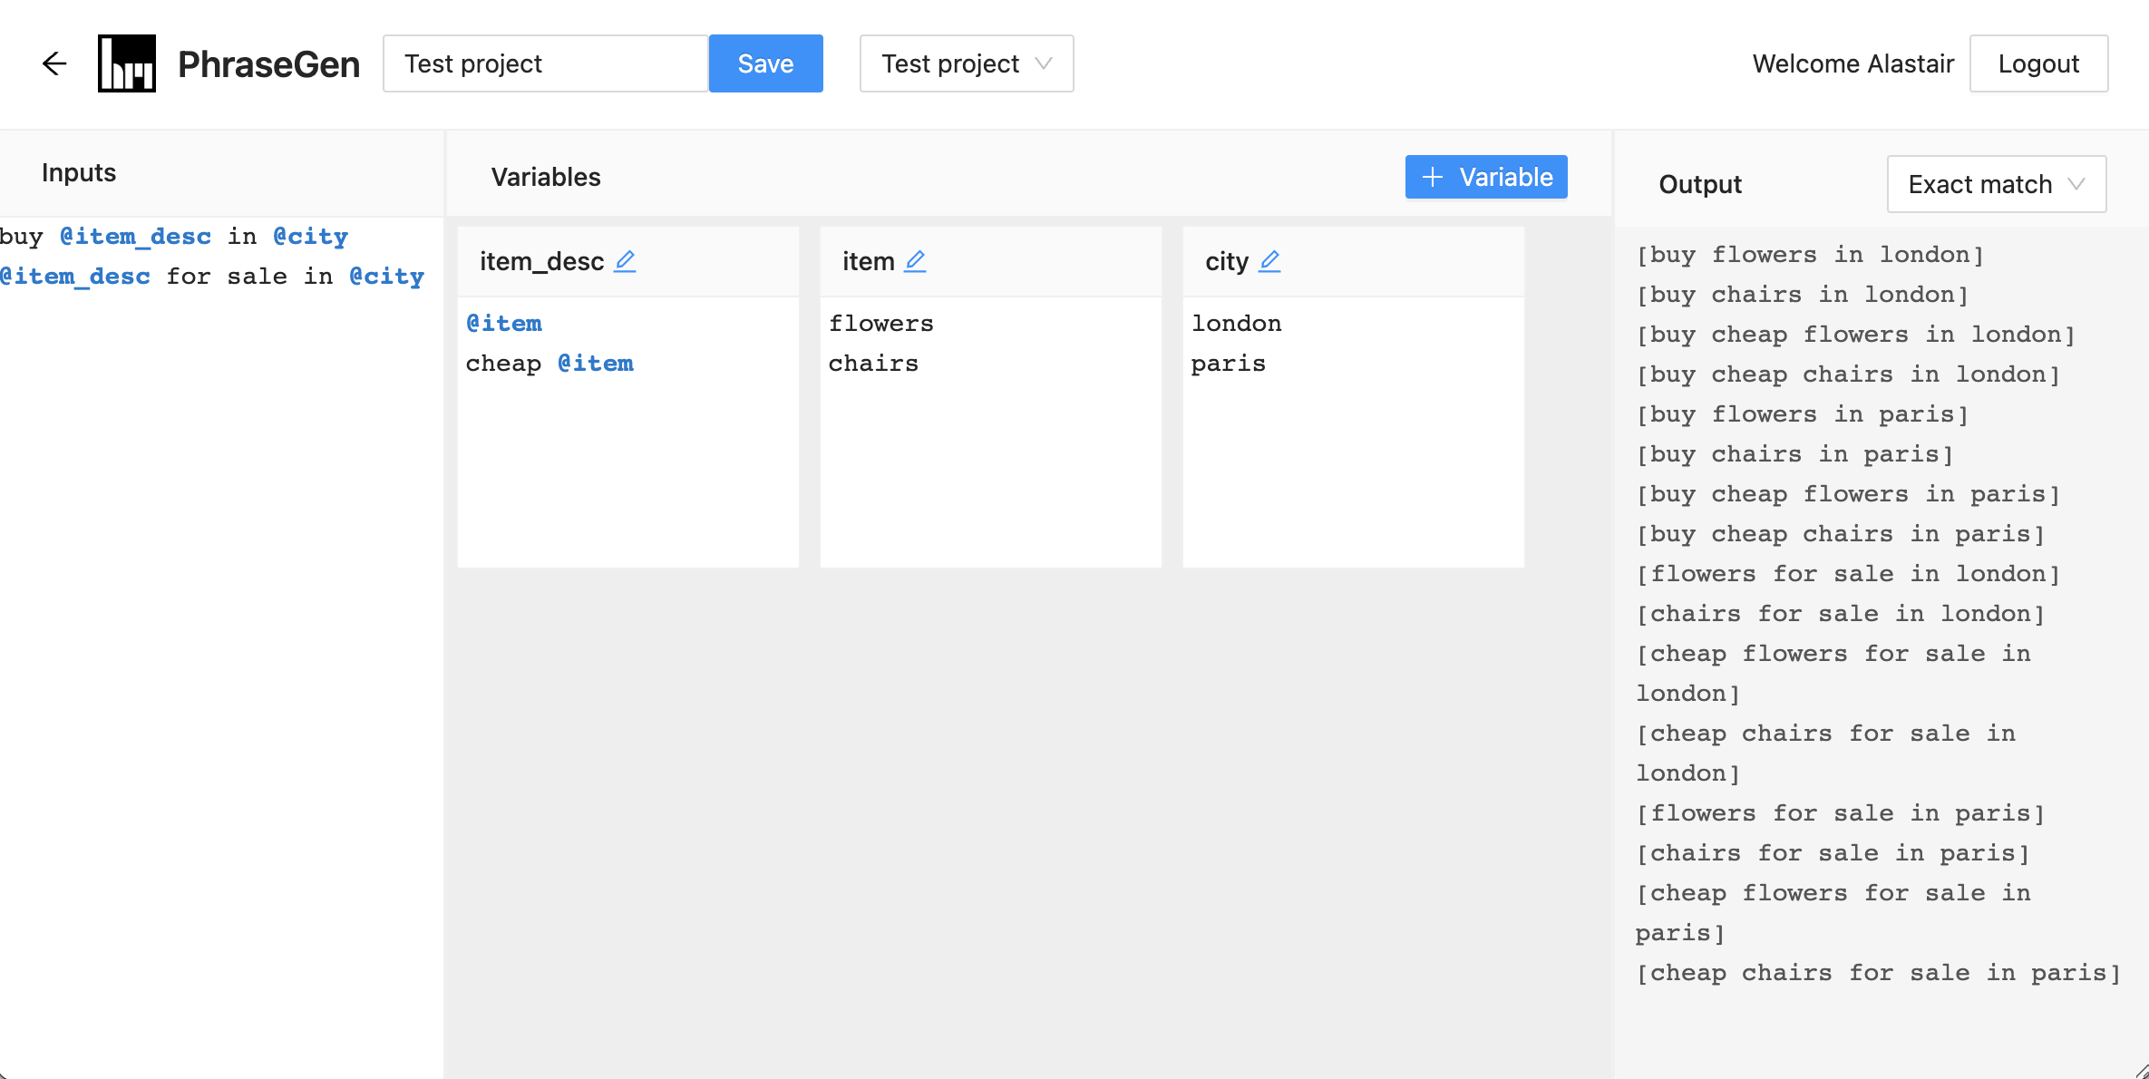Click the Test project name field

(544, 63)
